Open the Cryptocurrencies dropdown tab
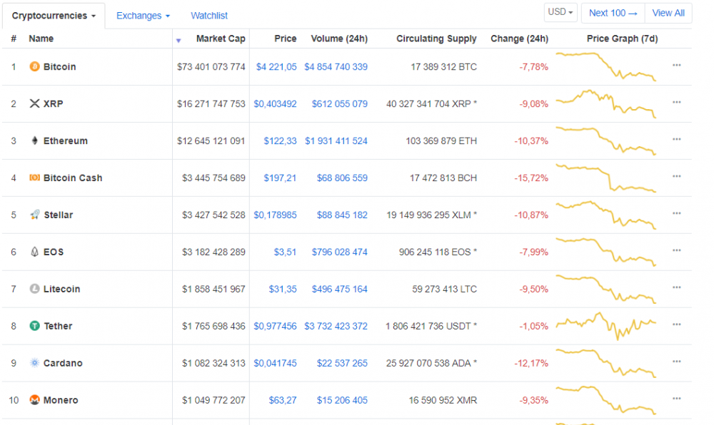The image size is (714, 425). point(54,16)
